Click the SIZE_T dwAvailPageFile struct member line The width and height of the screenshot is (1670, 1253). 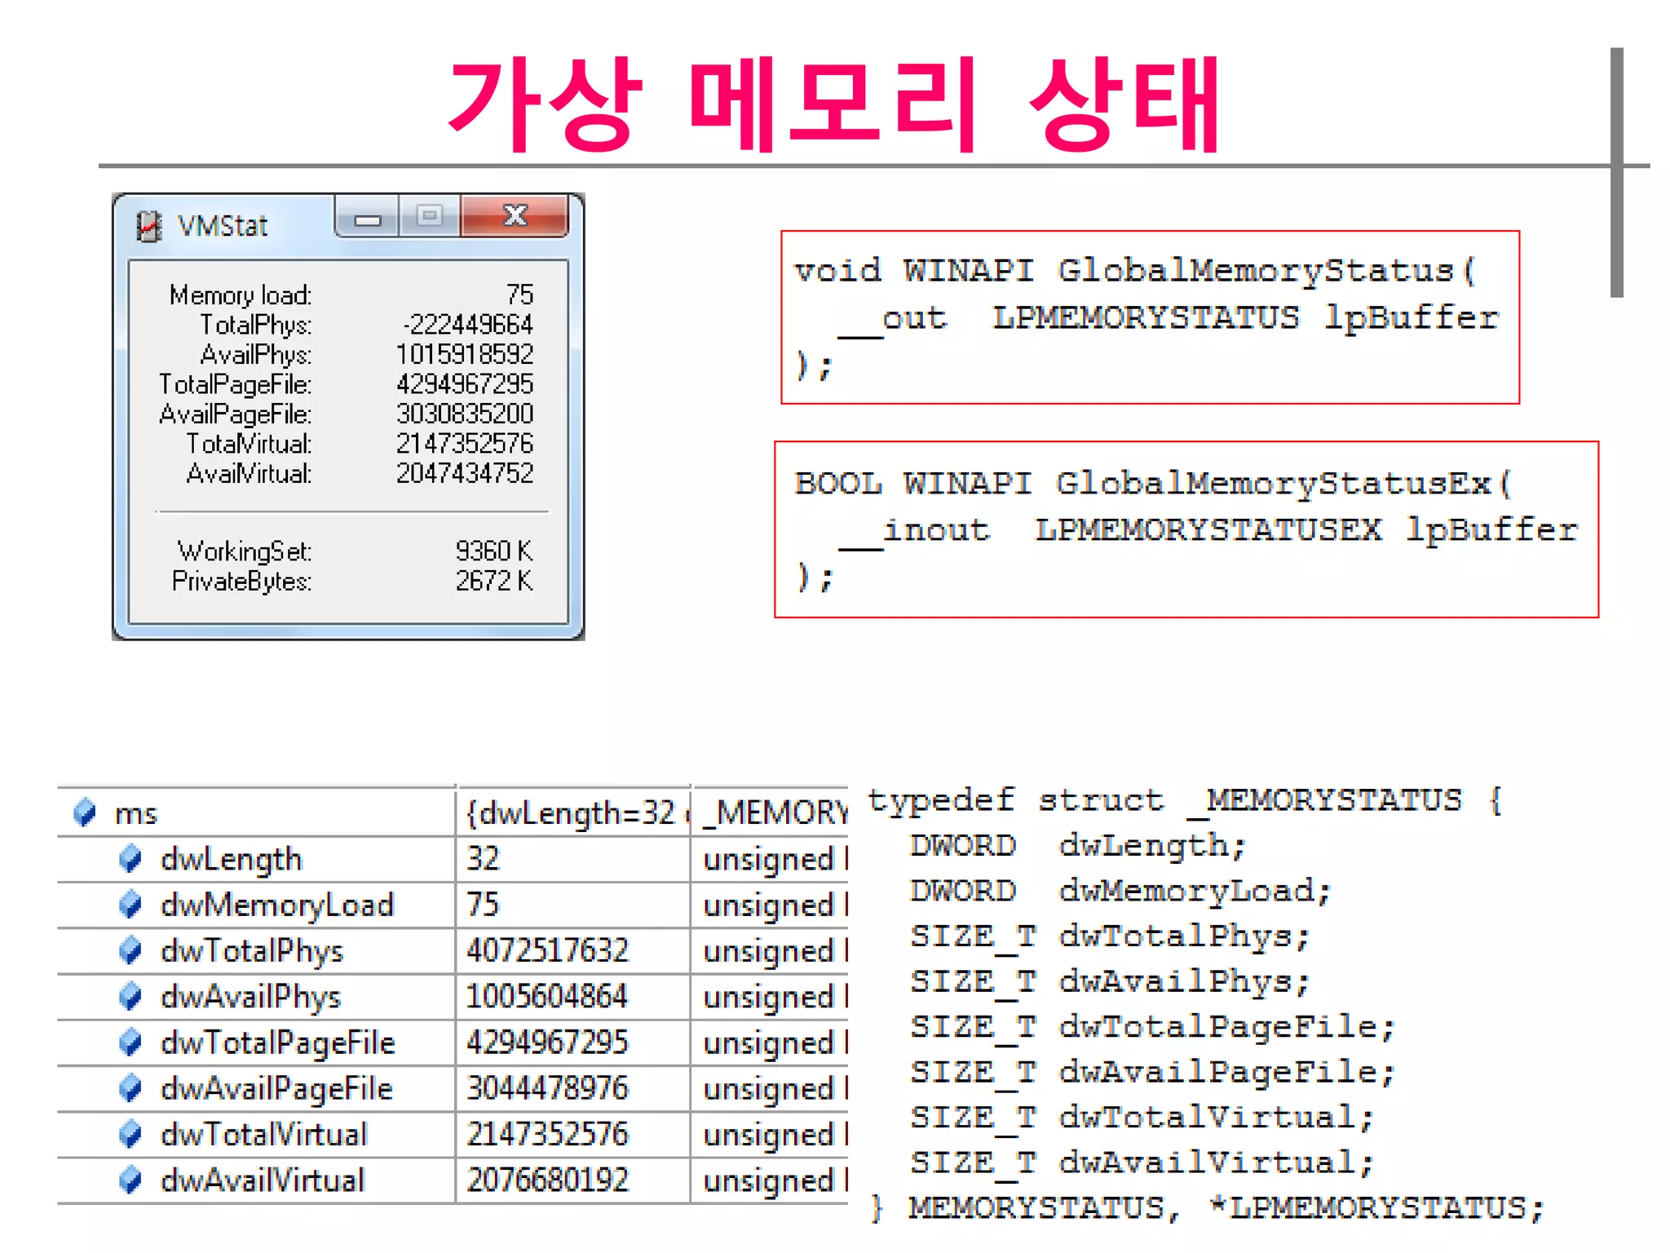(1153, 1072)
